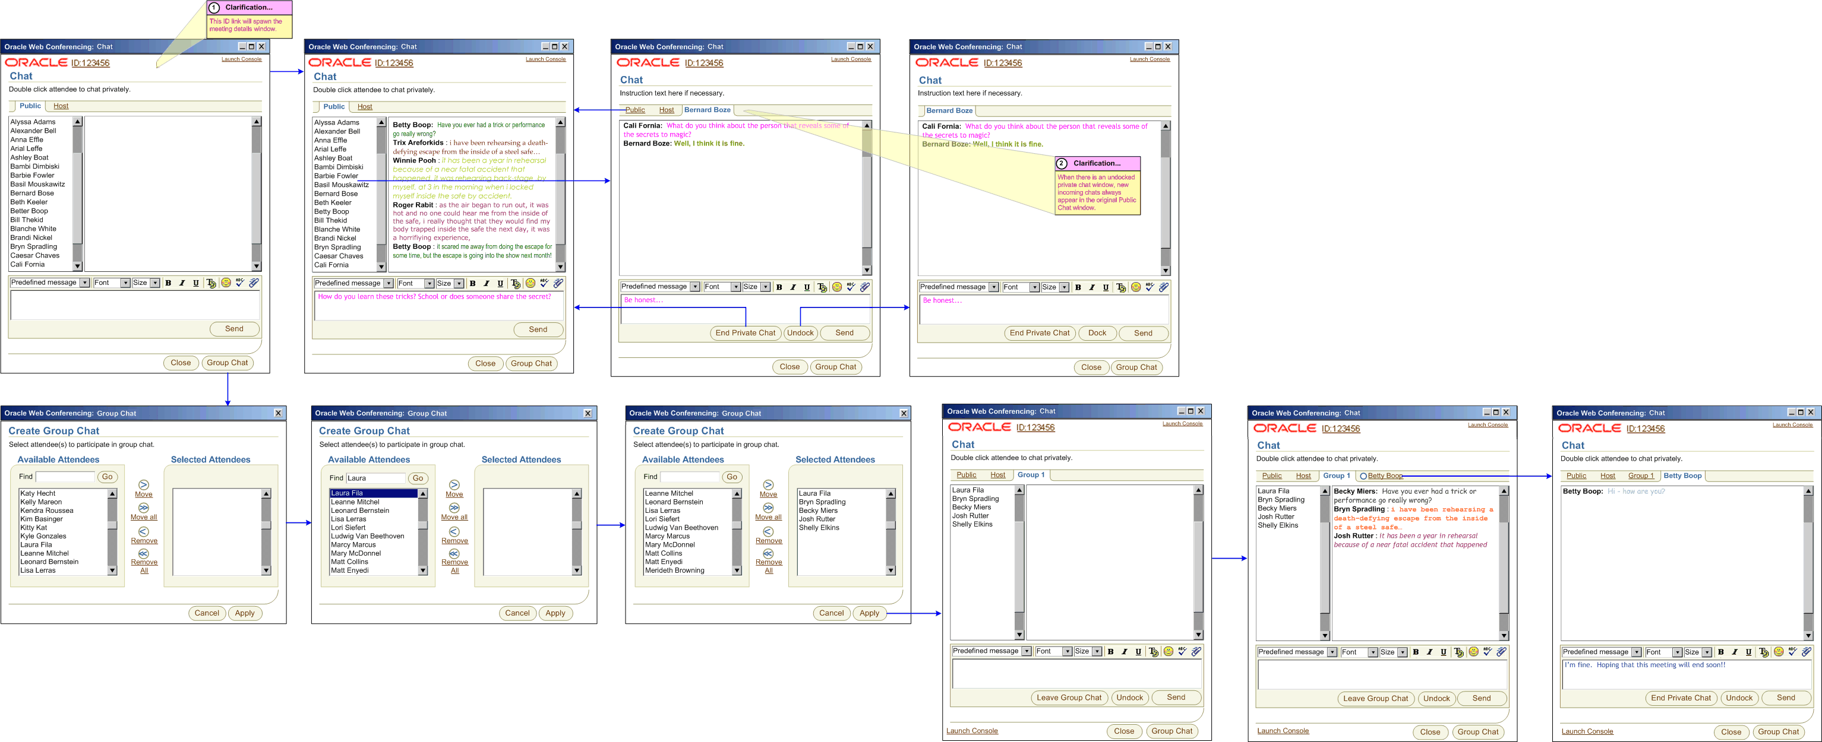Select the Betty Boop radio circle next to the Group 1 tab
Viewport: 1822px width, 742px height.
pos(1363,476)
